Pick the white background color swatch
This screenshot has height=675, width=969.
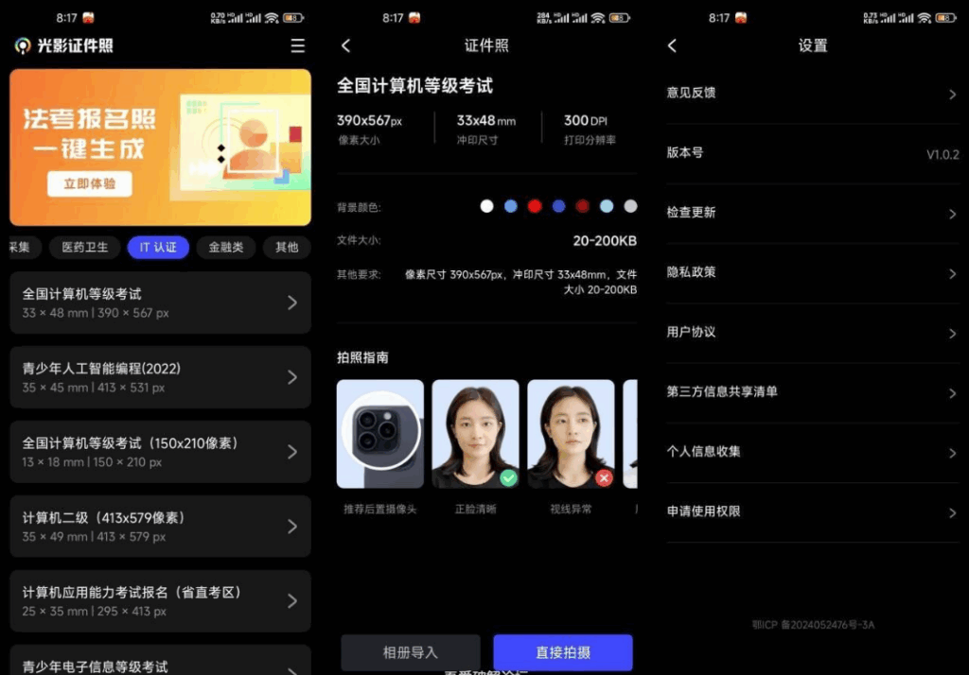point(486,206)
